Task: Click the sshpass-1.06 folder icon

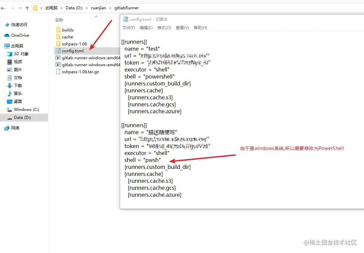Action: click(58, 44)
